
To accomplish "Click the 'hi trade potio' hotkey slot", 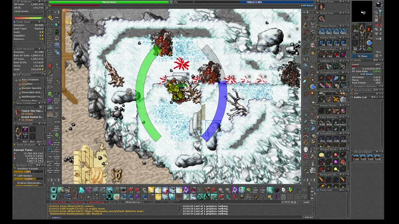I will 256,190.
